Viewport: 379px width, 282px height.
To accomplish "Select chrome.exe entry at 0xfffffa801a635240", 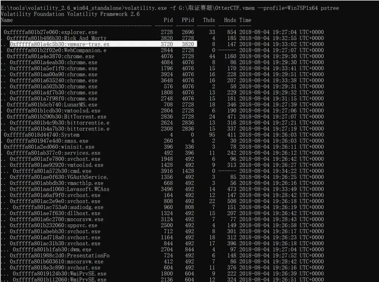I will pos(53,80).
